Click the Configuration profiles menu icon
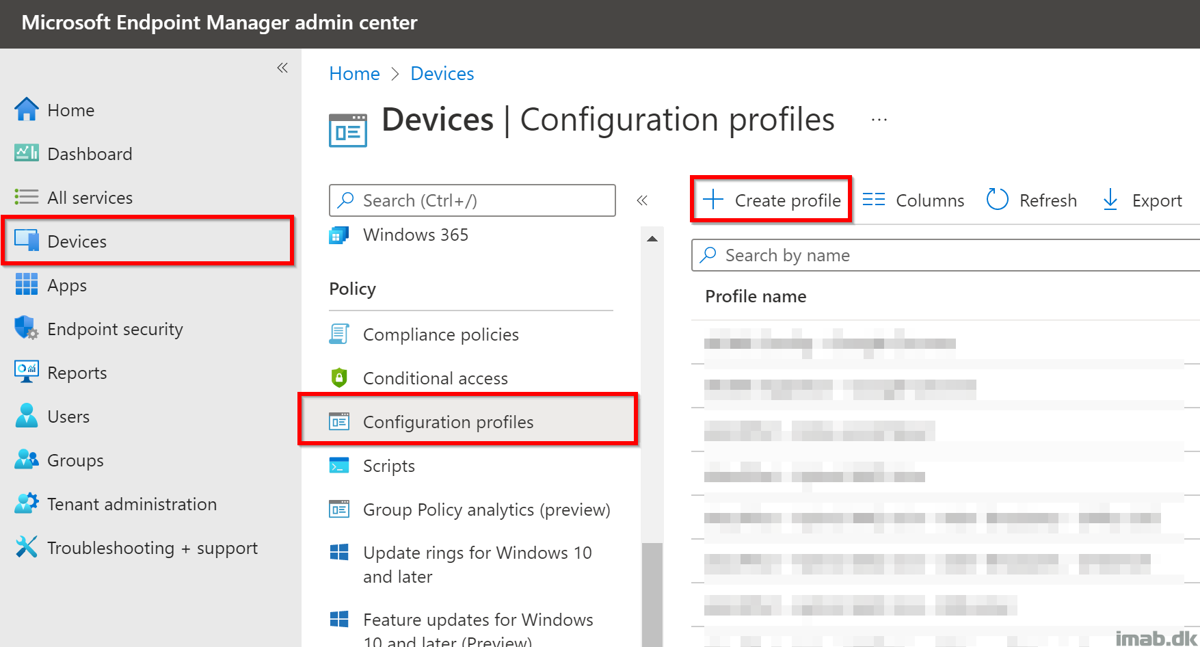 (x=339, y=421)
